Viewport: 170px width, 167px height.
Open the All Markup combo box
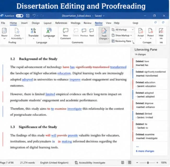pyautogui.click(x=124, y=30)
